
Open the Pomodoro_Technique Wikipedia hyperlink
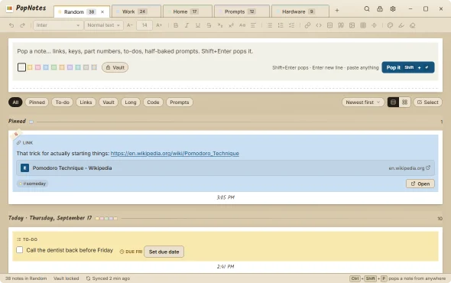point(174,154)
